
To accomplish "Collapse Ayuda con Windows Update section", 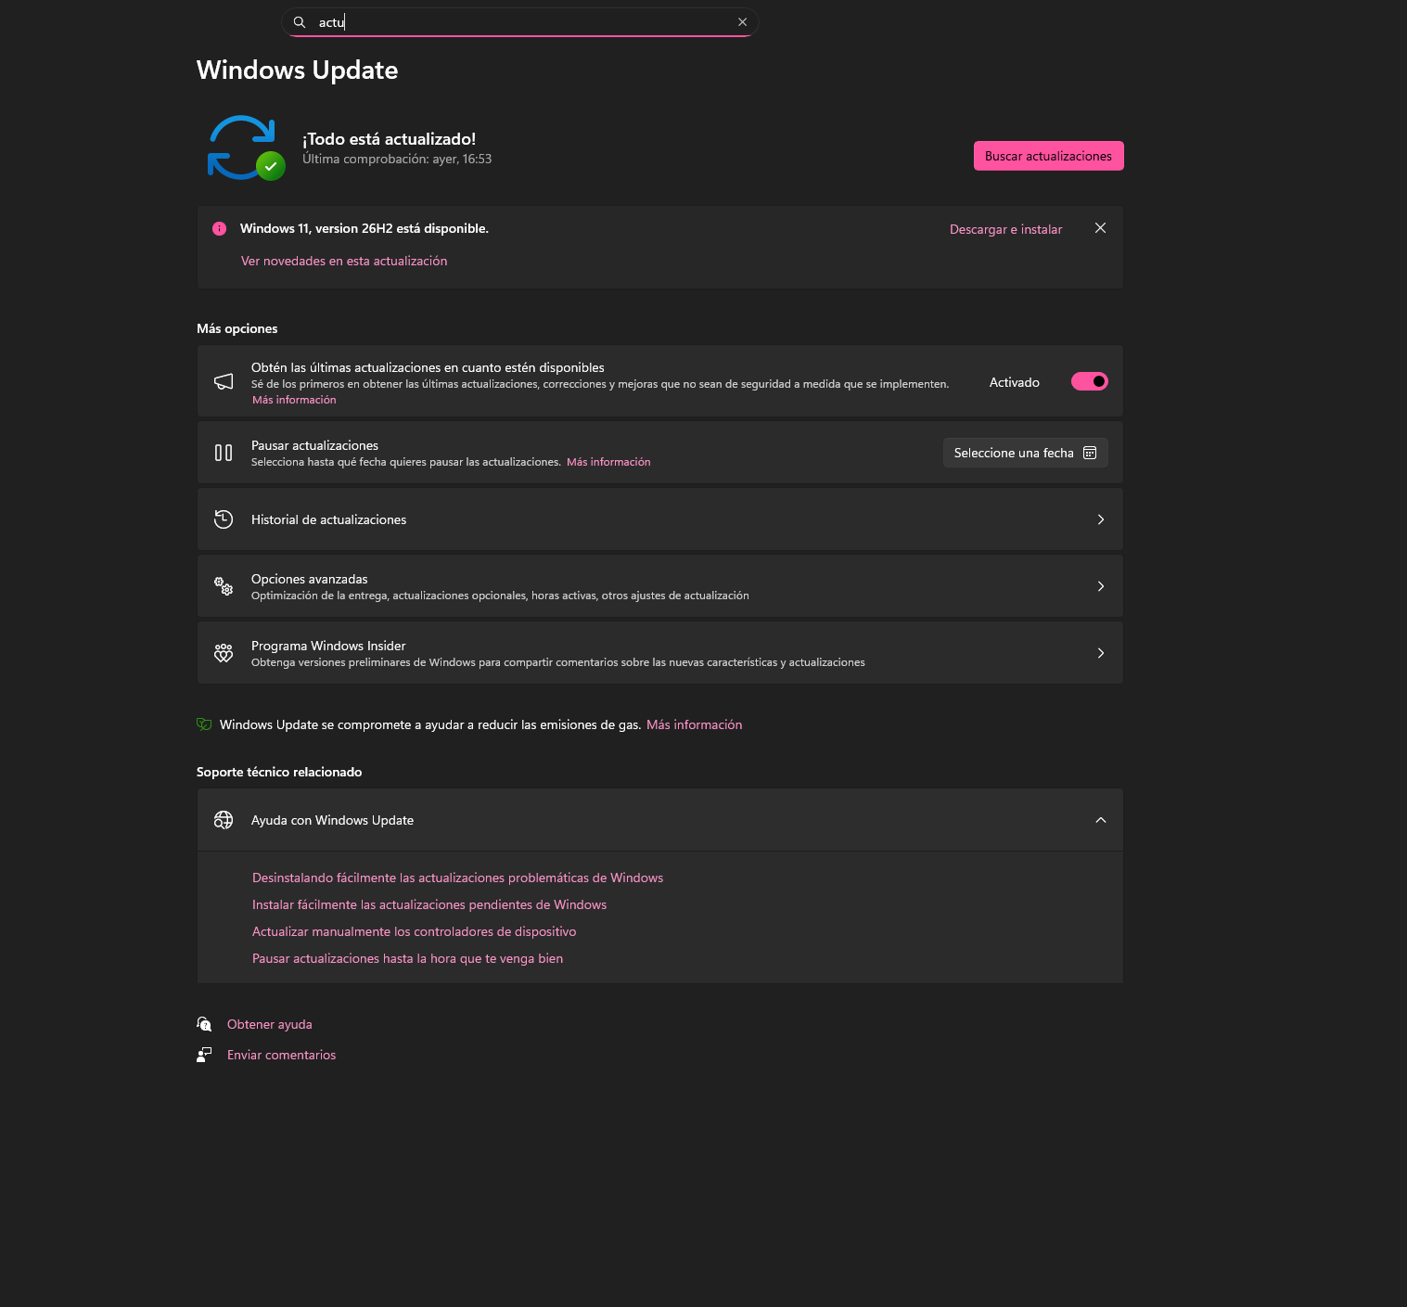I will click(1101, 820).
